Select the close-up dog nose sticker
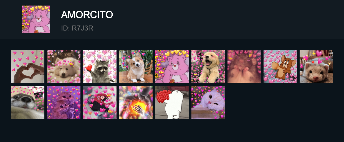The width and height of the screenshot is (344, 142). [x=28, y=103]
